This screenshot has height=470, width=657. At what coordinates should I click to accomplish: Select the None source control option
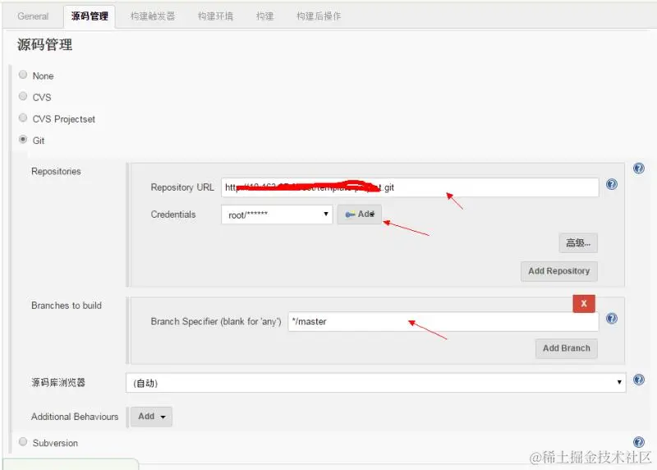point(23,75)
